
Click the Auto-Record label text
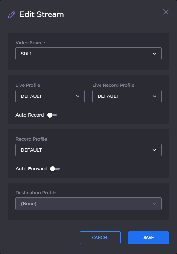pos(30,115)
